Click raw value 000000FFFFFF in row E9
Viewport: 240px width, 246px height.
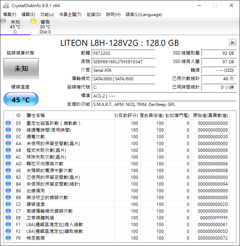[214, 218]
